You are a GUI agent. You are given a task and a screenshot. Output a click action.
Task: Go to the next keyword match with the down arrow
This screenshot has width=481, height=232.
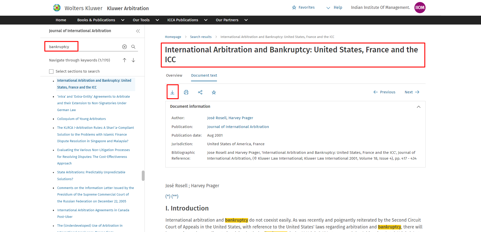point(133,60)
